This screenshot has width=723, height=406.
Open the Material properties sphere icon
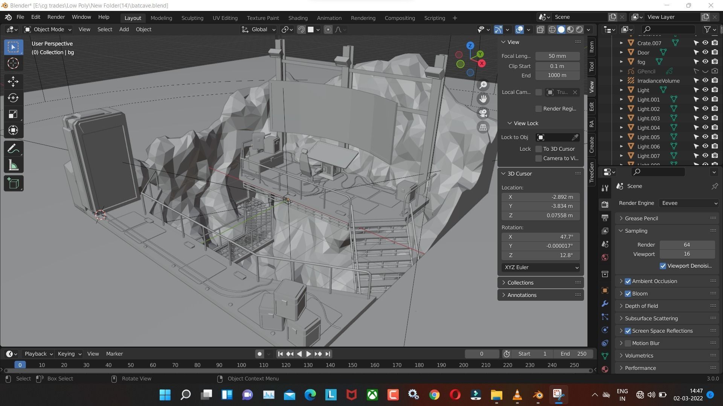pos(605,370)
